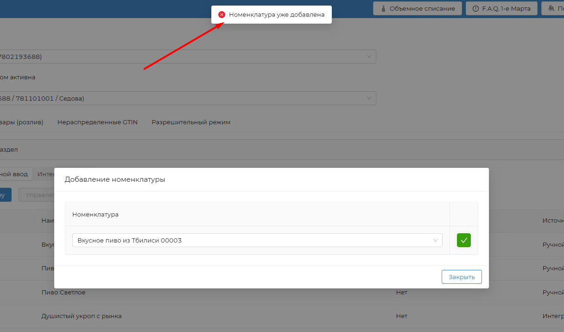The width and height of the screenshot is (564, 332).
Task: Click the red error icon in notification
Action: (x=222, y=15)
